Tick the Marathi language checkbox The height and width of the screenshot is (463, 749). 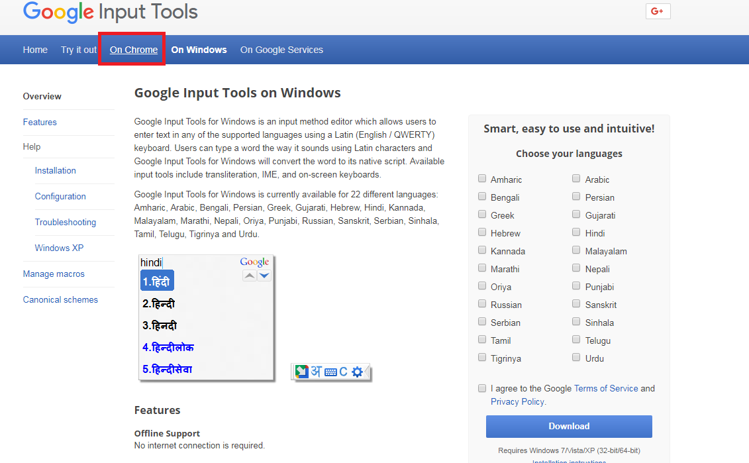pyautogui.click(x=482, y=268)
